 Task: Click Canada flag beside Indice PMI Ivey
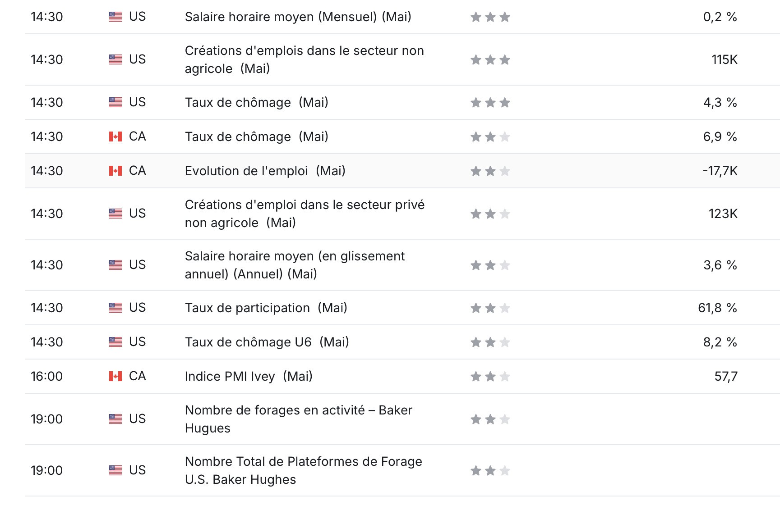(115, 376)
